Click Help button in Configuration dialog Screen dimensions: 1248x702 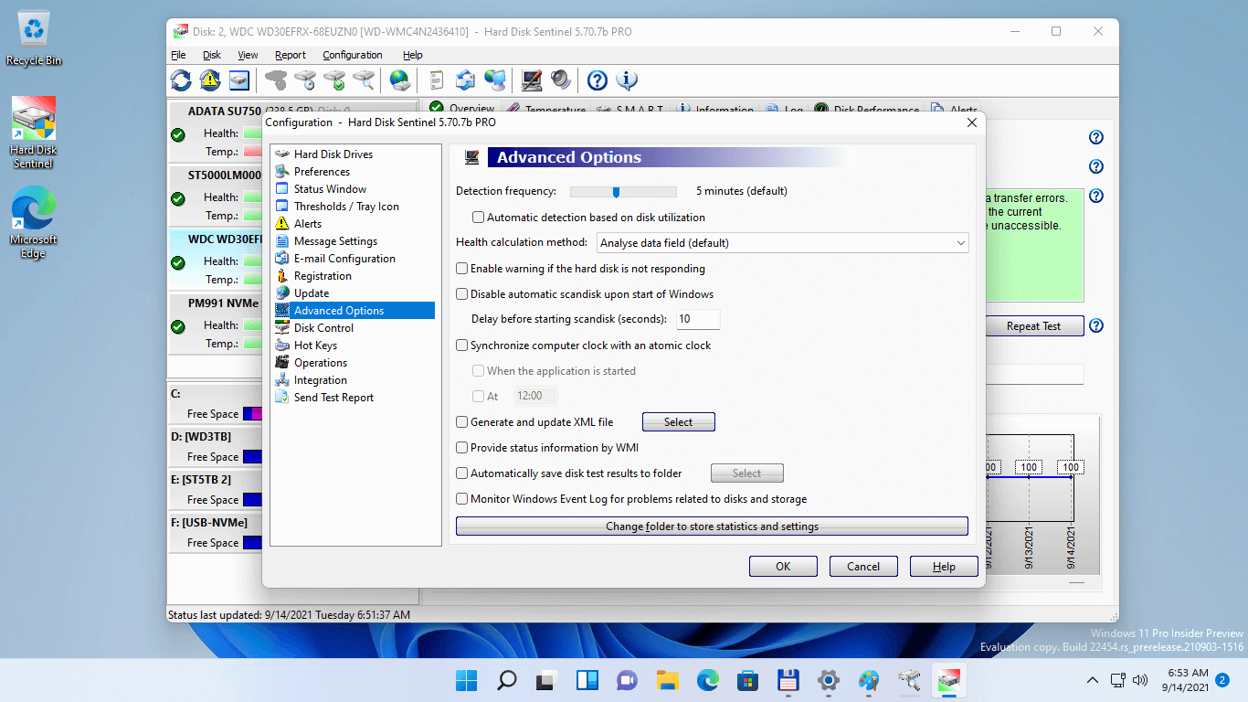pyautogui.click(x=944, y=567)
